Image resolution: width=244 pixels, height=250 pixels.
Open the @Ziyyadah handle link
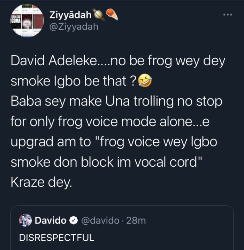(x=74, y=27)
